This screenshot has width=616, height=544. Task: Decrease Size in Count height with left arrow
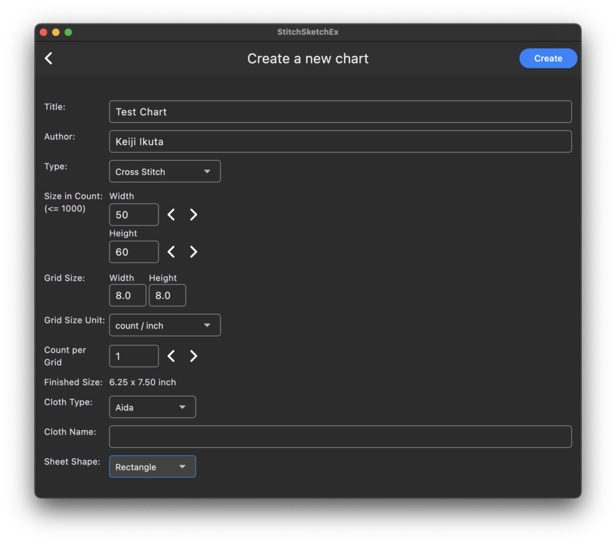[171, 252]
